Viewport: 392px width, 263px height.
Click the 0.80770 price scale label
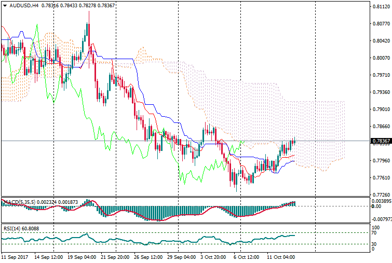381,24
